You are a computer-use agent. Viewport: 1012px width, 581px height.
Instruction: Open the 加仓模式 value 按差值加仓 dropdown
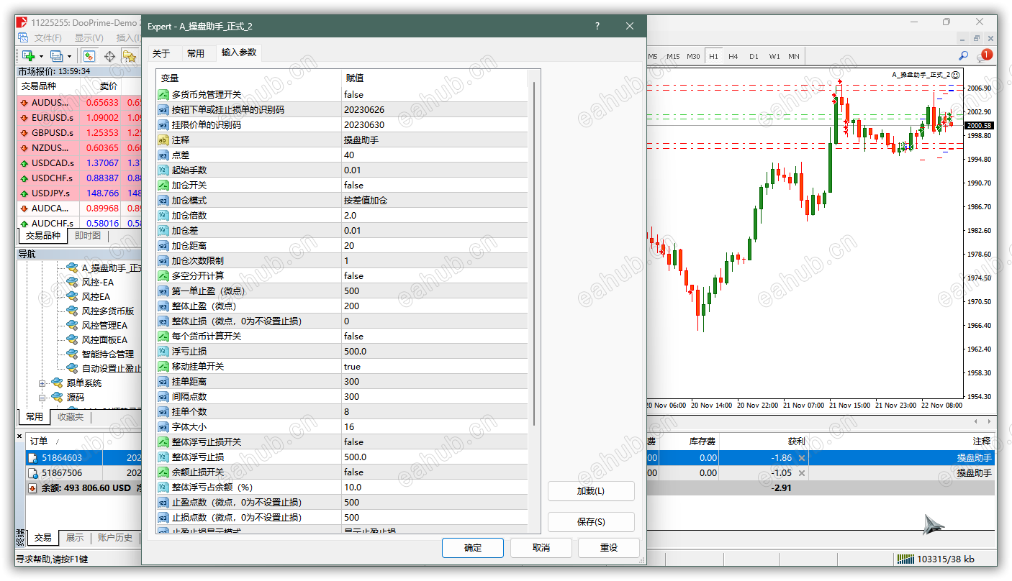[434, 200]
